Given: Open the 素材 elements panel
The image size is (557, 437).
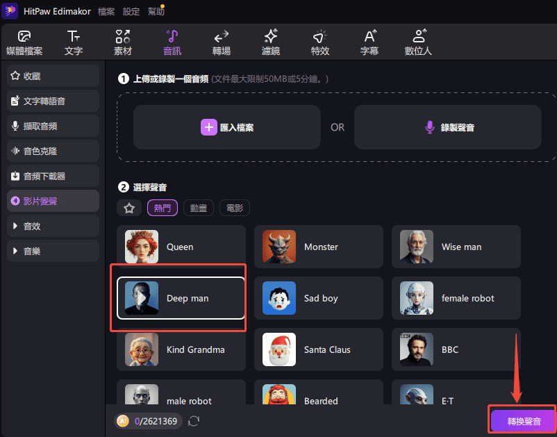Looking at the screenshot, I should coord(123,42).
